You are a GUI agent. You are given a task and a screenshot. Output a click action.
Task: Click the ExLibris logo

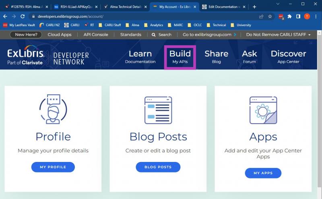25,55
